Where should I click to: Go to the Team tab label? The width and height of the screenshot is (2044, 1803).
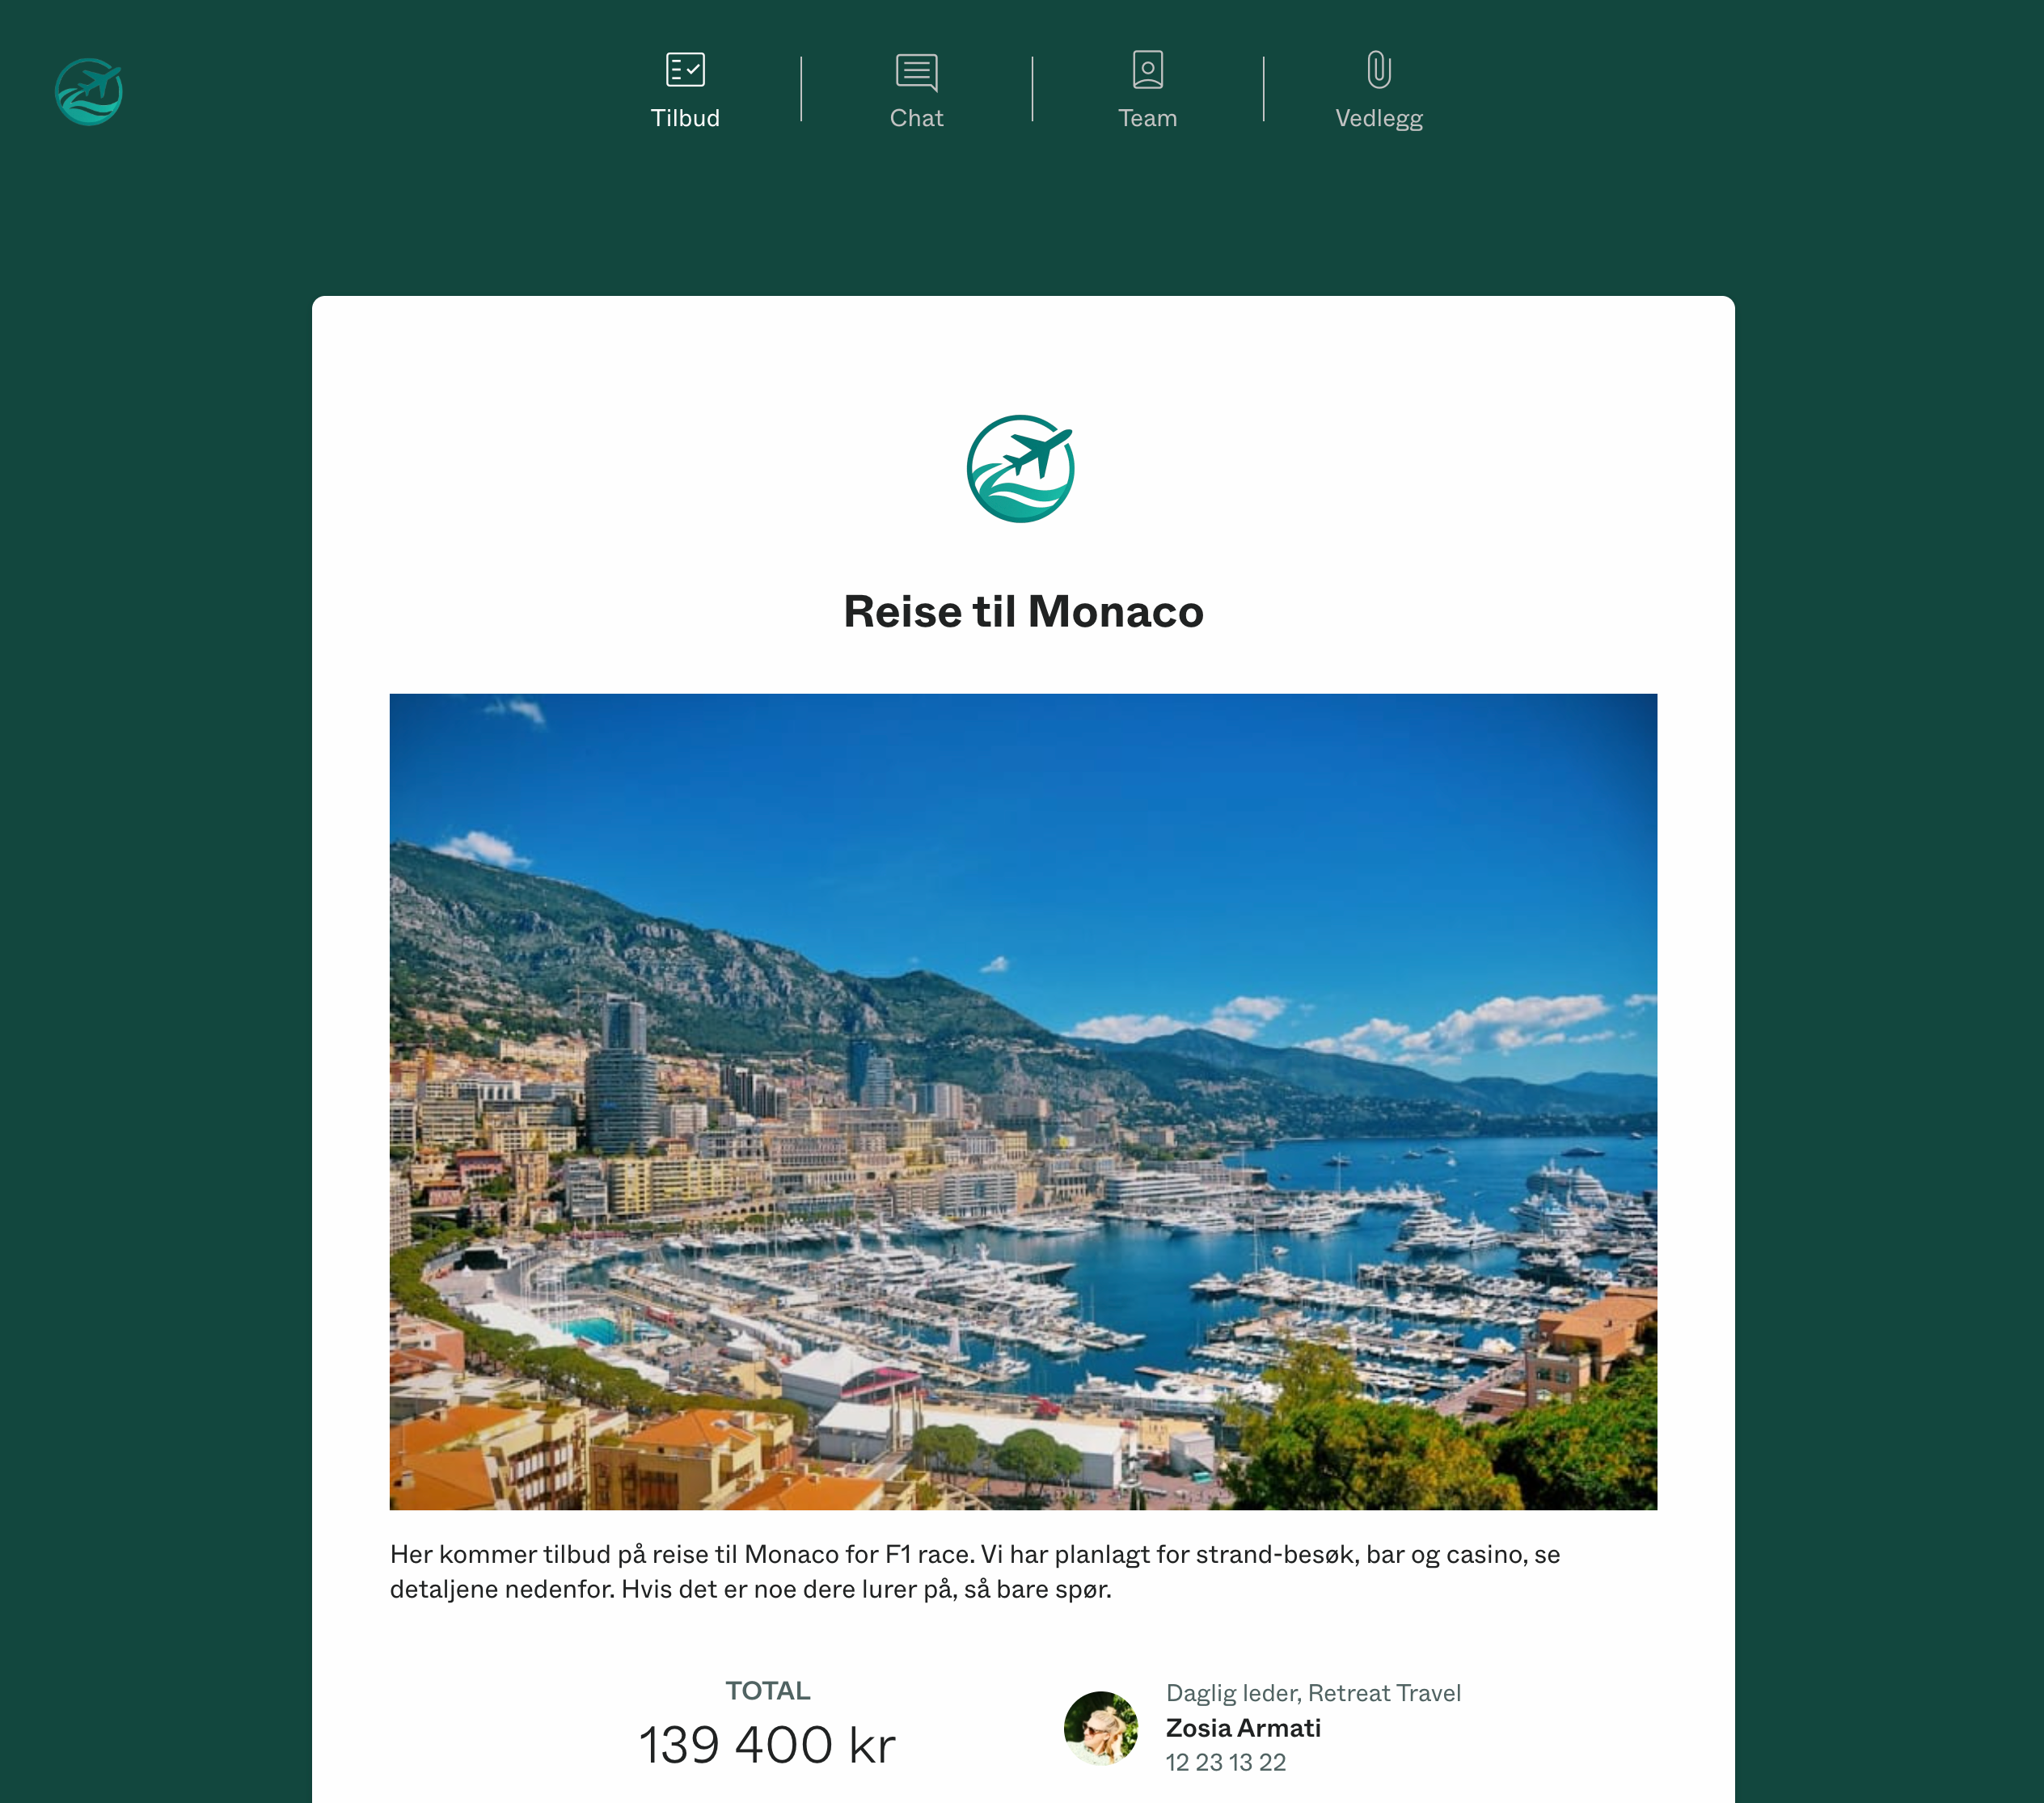[1147, 118]
